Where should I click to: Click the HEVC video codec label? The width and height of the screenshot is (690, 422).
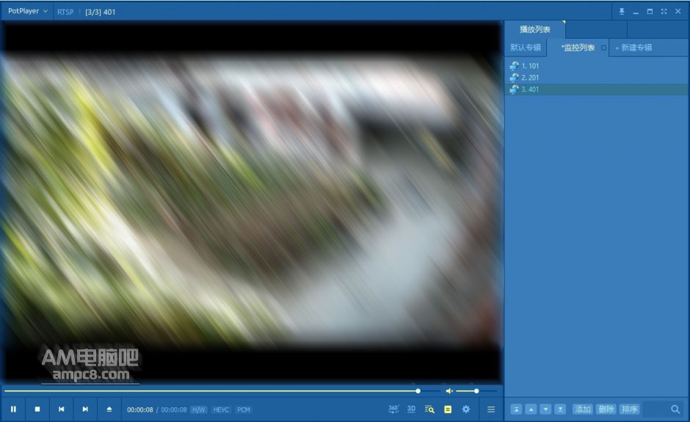pyautogui.click(x=221, y=410)
